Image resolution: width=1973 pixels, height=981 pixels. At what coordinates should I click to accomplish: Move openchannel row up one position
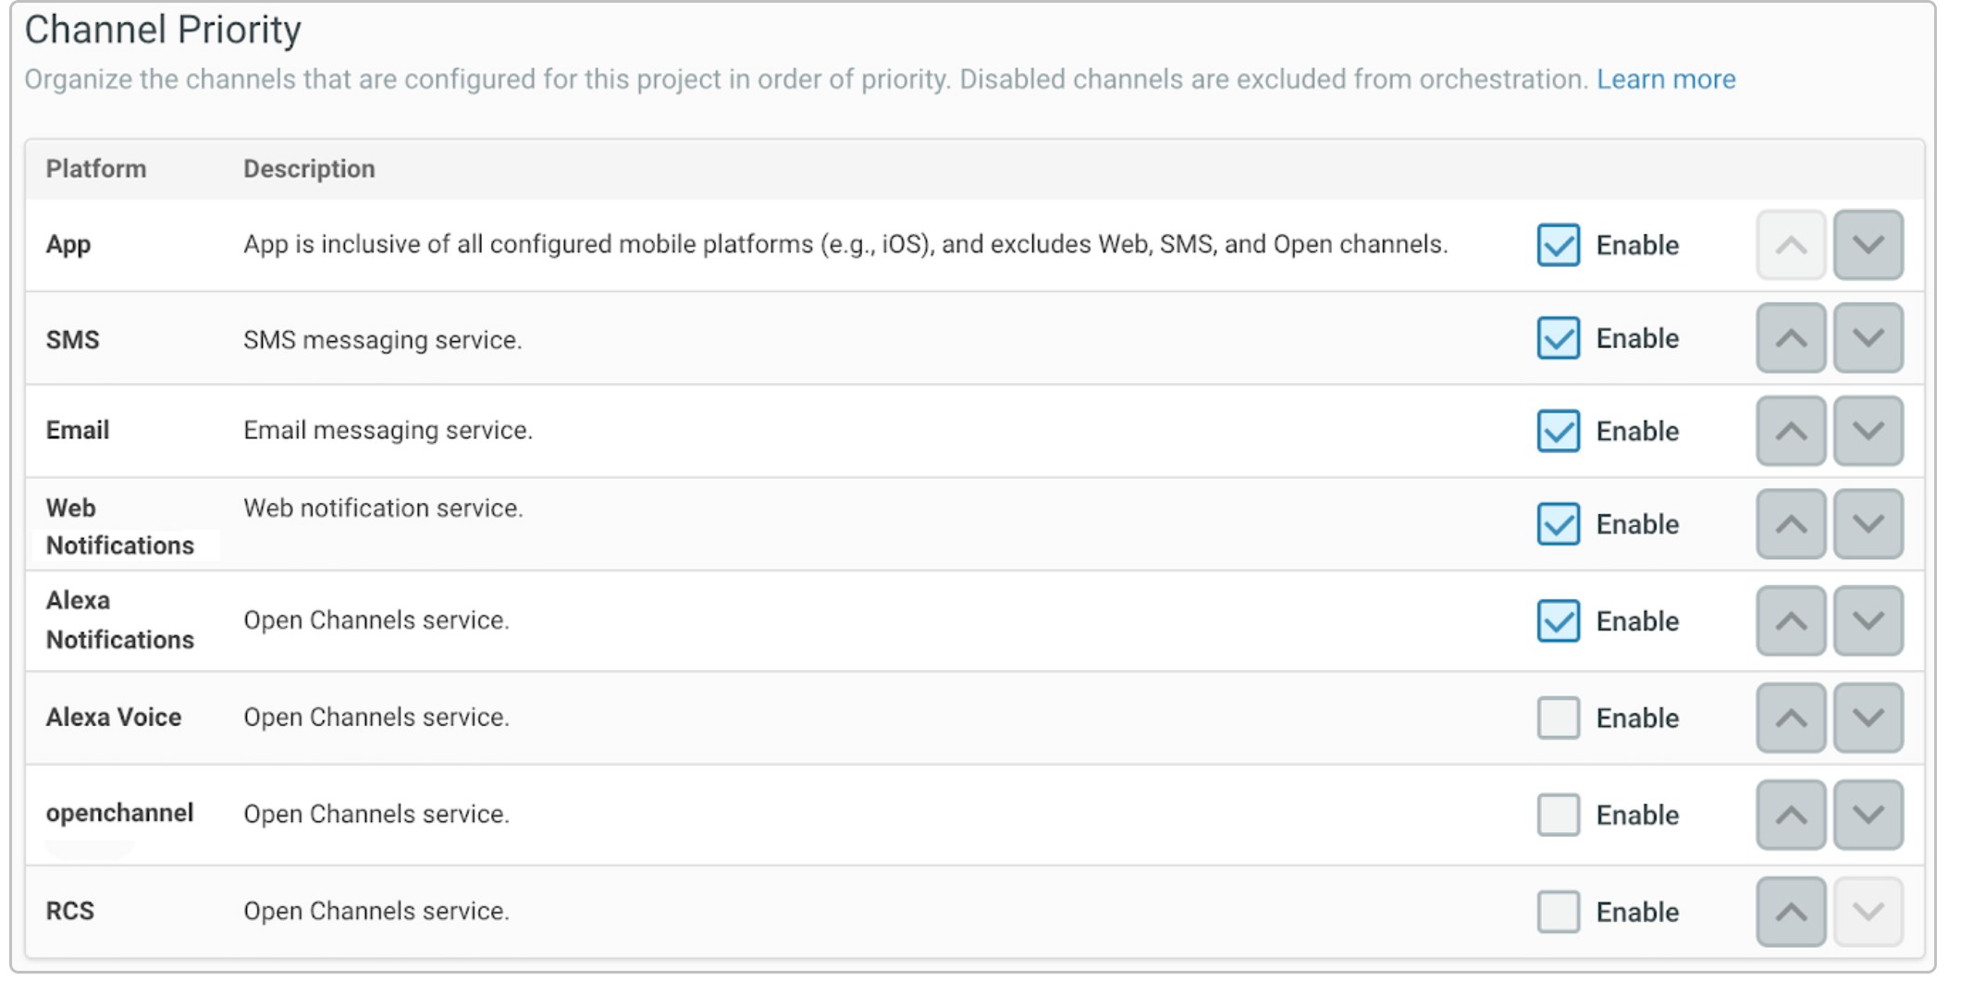[1790, 815]
